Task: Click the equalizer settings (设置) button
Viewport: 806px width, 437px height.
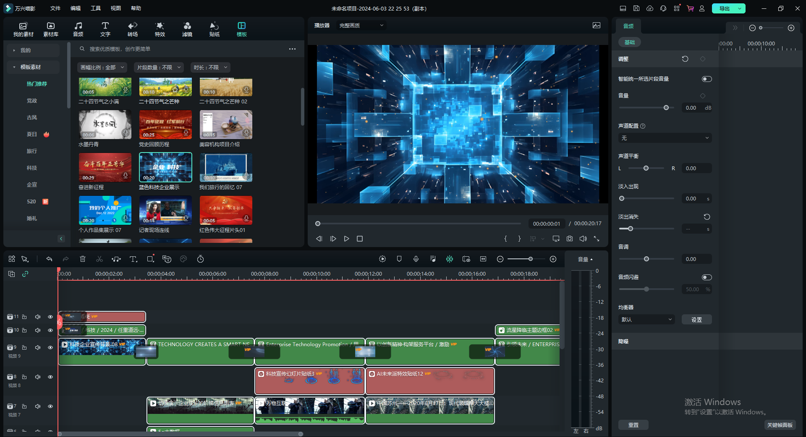Action: coord(696,319)
